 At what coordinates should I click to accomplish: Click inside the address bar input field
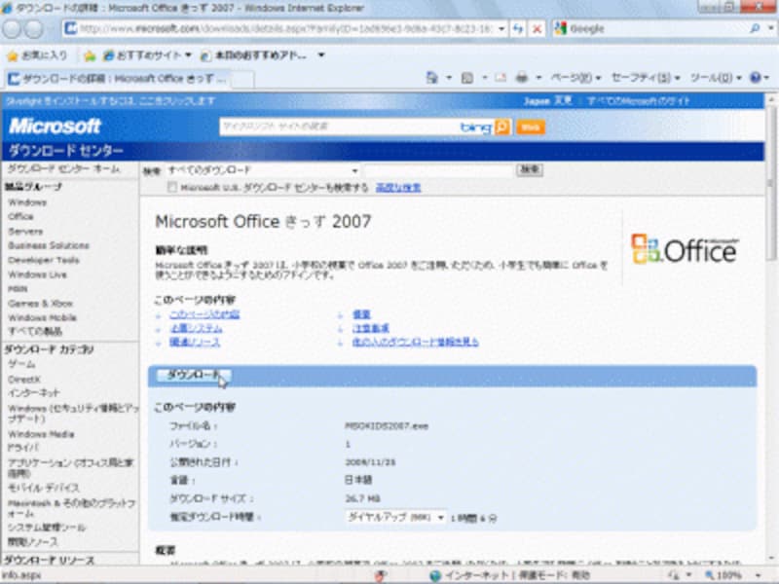click(292, 29)
